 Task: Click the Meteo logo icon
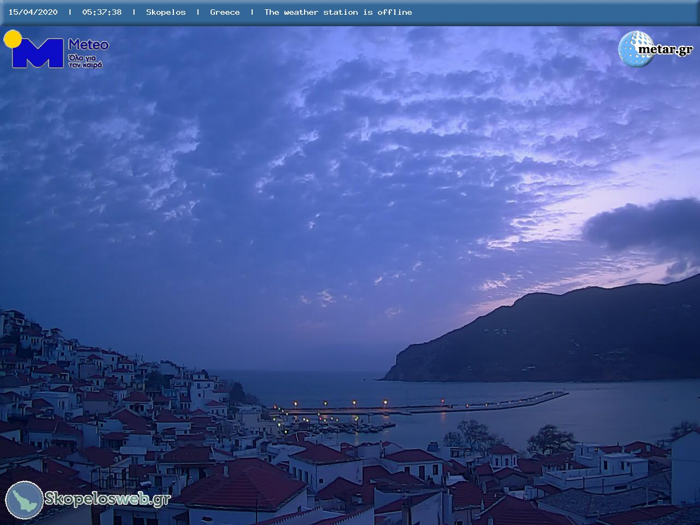[x=34, y=49]
